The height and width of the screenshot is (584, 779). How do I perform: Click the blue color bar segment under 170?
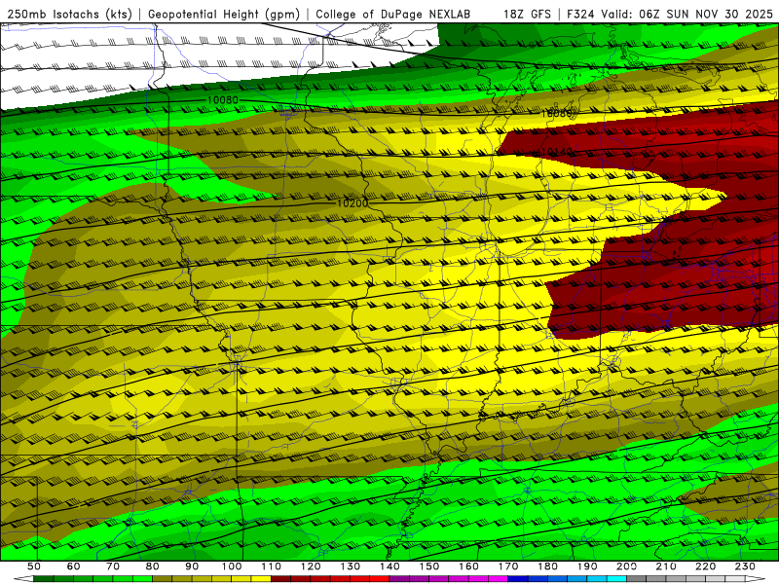pos(518,579)
